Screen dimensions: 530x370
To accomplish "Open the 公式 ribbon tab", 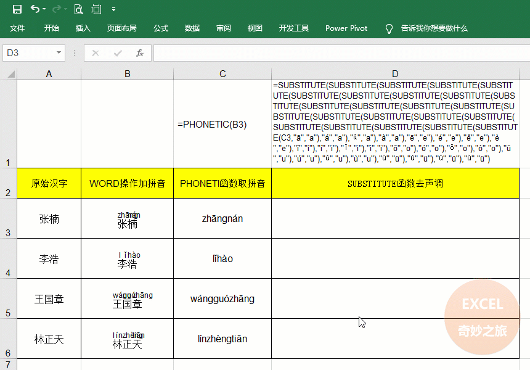I will pos(161,28).
